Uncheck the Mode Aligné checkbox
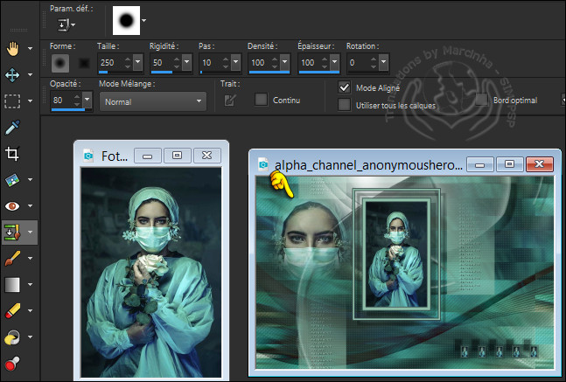Image resolution: width=566 pixels, height=382 pixels. pos(345,87)
